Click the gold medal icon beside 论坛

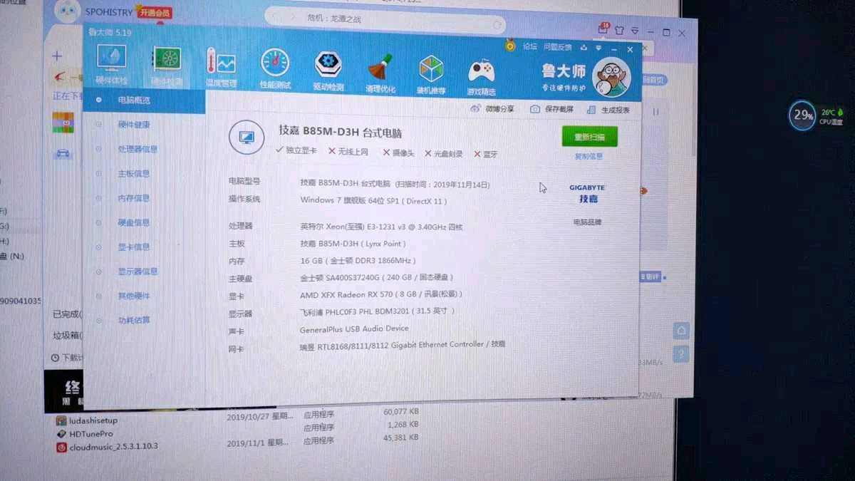510,45
